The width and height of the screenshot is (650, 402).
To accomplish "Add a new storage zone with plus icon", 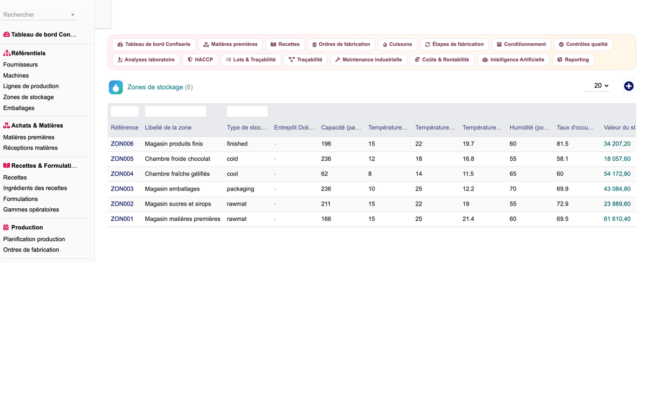I will (628, 86).
